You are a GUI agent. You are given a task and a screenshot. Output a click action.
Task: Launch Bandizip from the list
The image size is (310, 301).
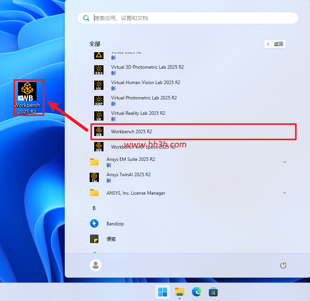[115, 223]
